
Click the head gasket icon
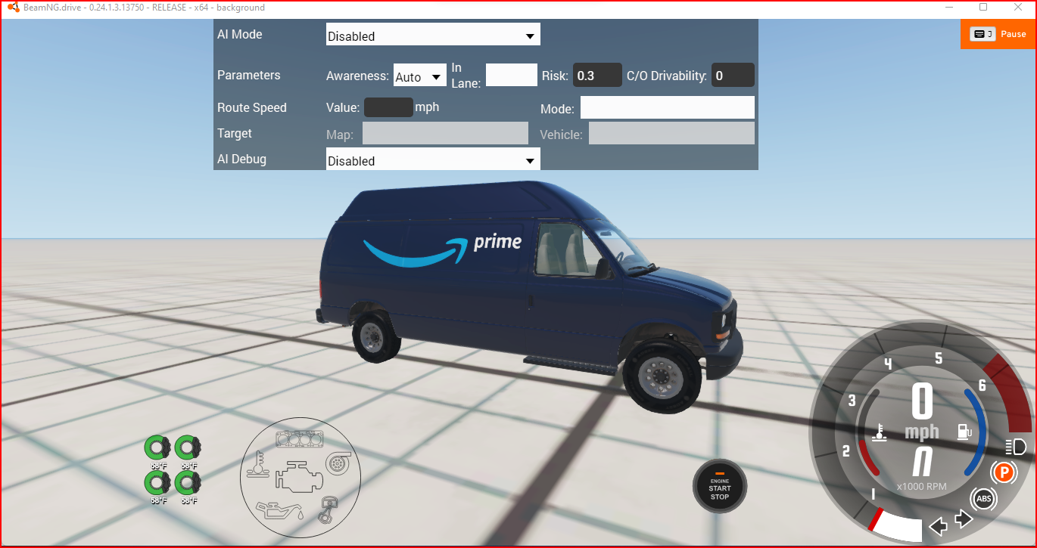[x=300, y=438]
